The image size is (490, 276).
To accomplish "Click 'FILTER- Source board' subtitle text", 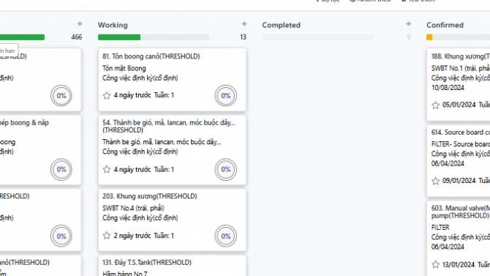I will coord(460,144).
